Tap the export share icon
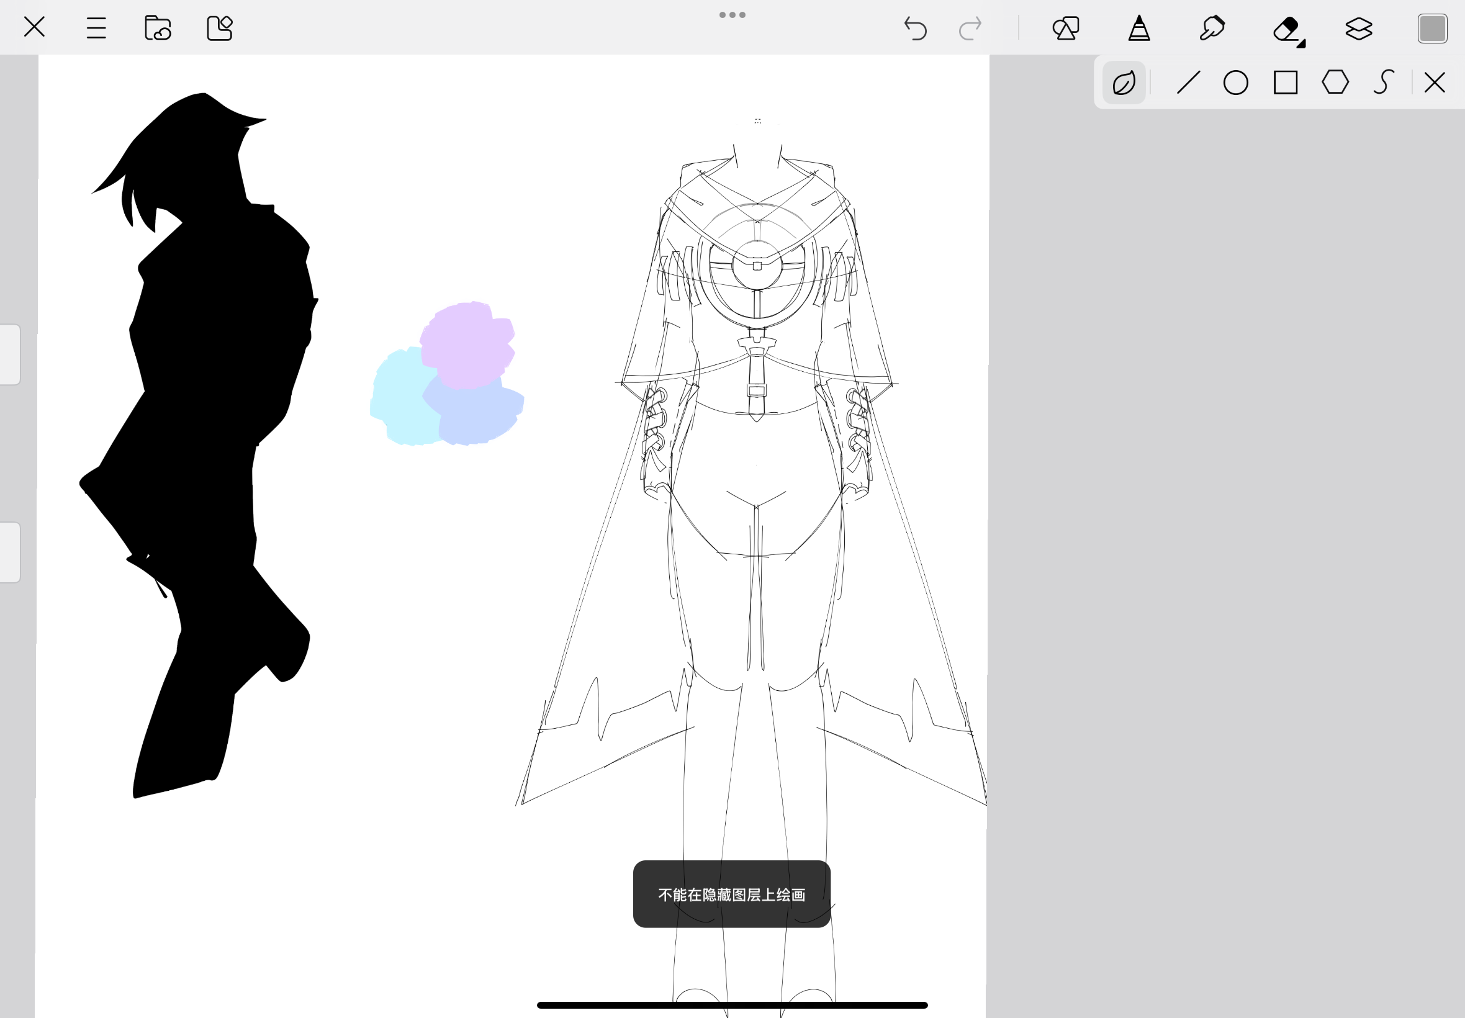Screen dimensions: 1465x1018 click(x=219, y=28)
